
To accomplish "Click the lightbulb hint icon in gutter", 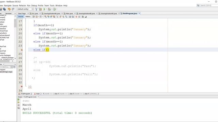I will click(x=21, y=50).
